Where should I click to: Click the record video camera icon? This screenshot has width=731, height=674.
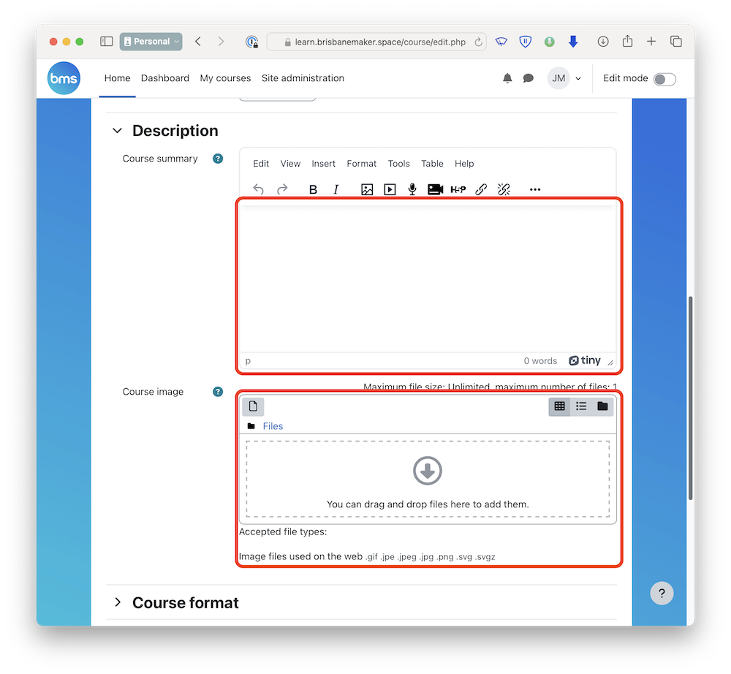[x=435, y=190]
